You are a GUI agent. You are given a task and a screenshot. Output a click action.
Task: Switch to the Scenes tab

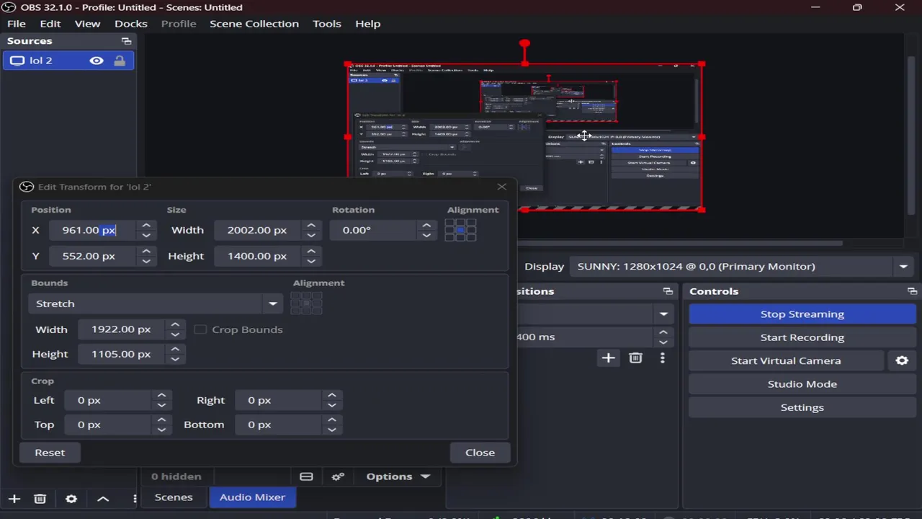coord(174,497)
